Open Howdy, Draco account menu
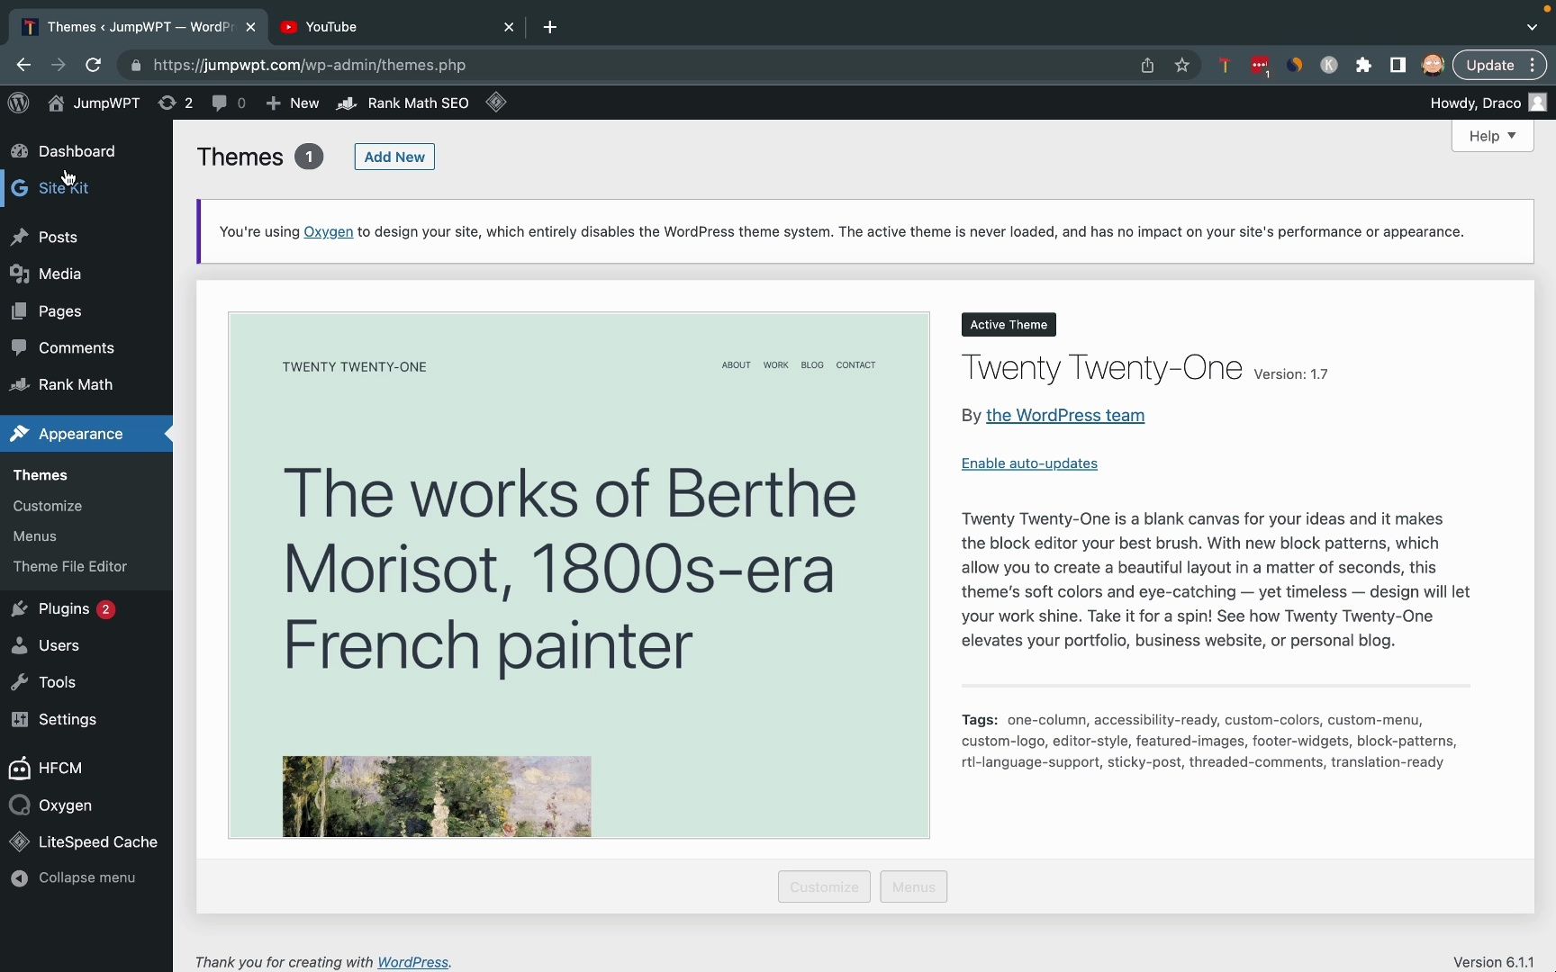 click(x=1488, y=103)
